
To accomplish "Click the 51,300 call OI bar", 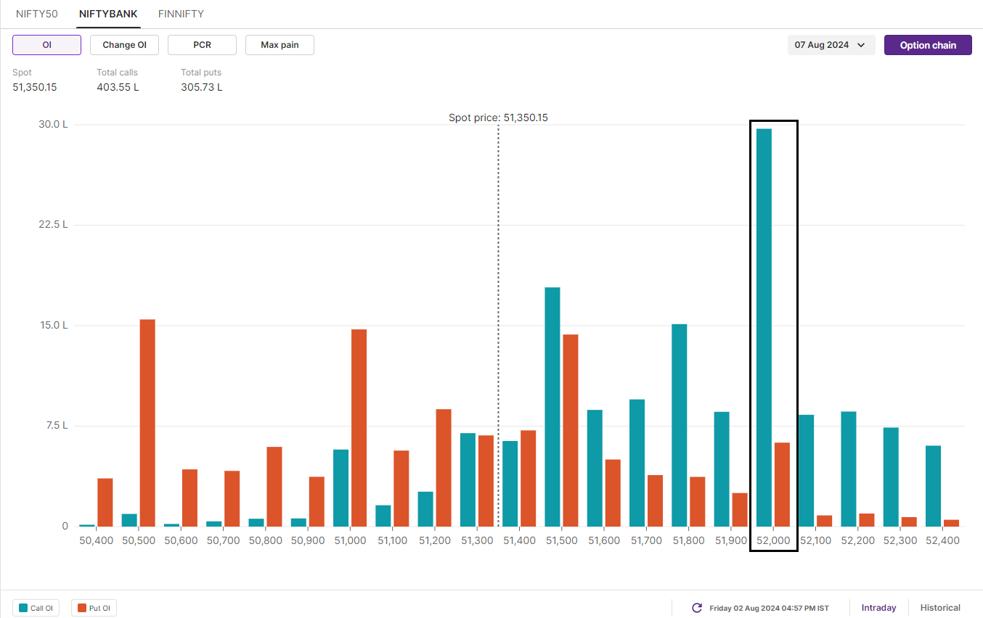I will (x=468, y=479).
